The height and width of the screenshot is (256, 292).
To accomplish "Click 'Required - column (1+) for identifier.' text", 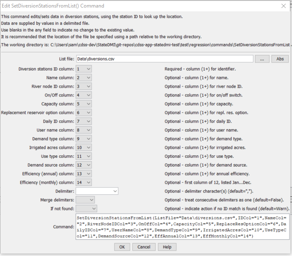I will [x=200, y=69].
